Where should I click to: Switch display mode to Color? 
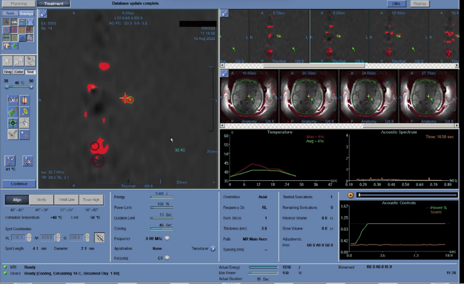[19, 72]
